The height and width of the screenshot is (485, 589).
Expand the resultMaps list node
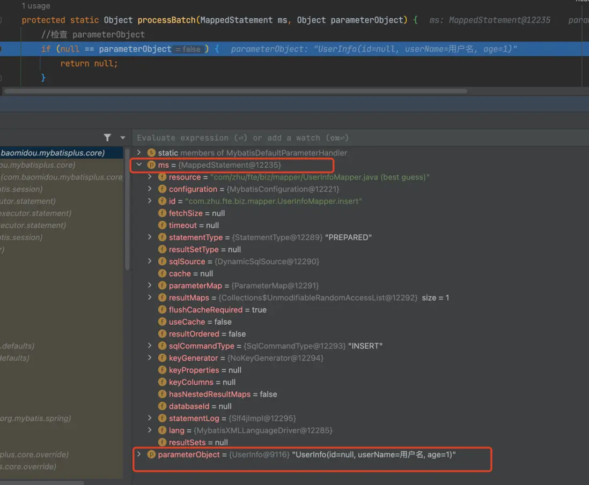[x=150, y=297]
